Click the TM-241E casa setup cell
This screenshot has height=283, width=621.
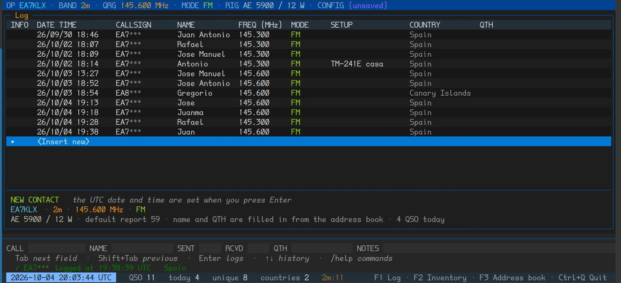click(x=357, y=64)
